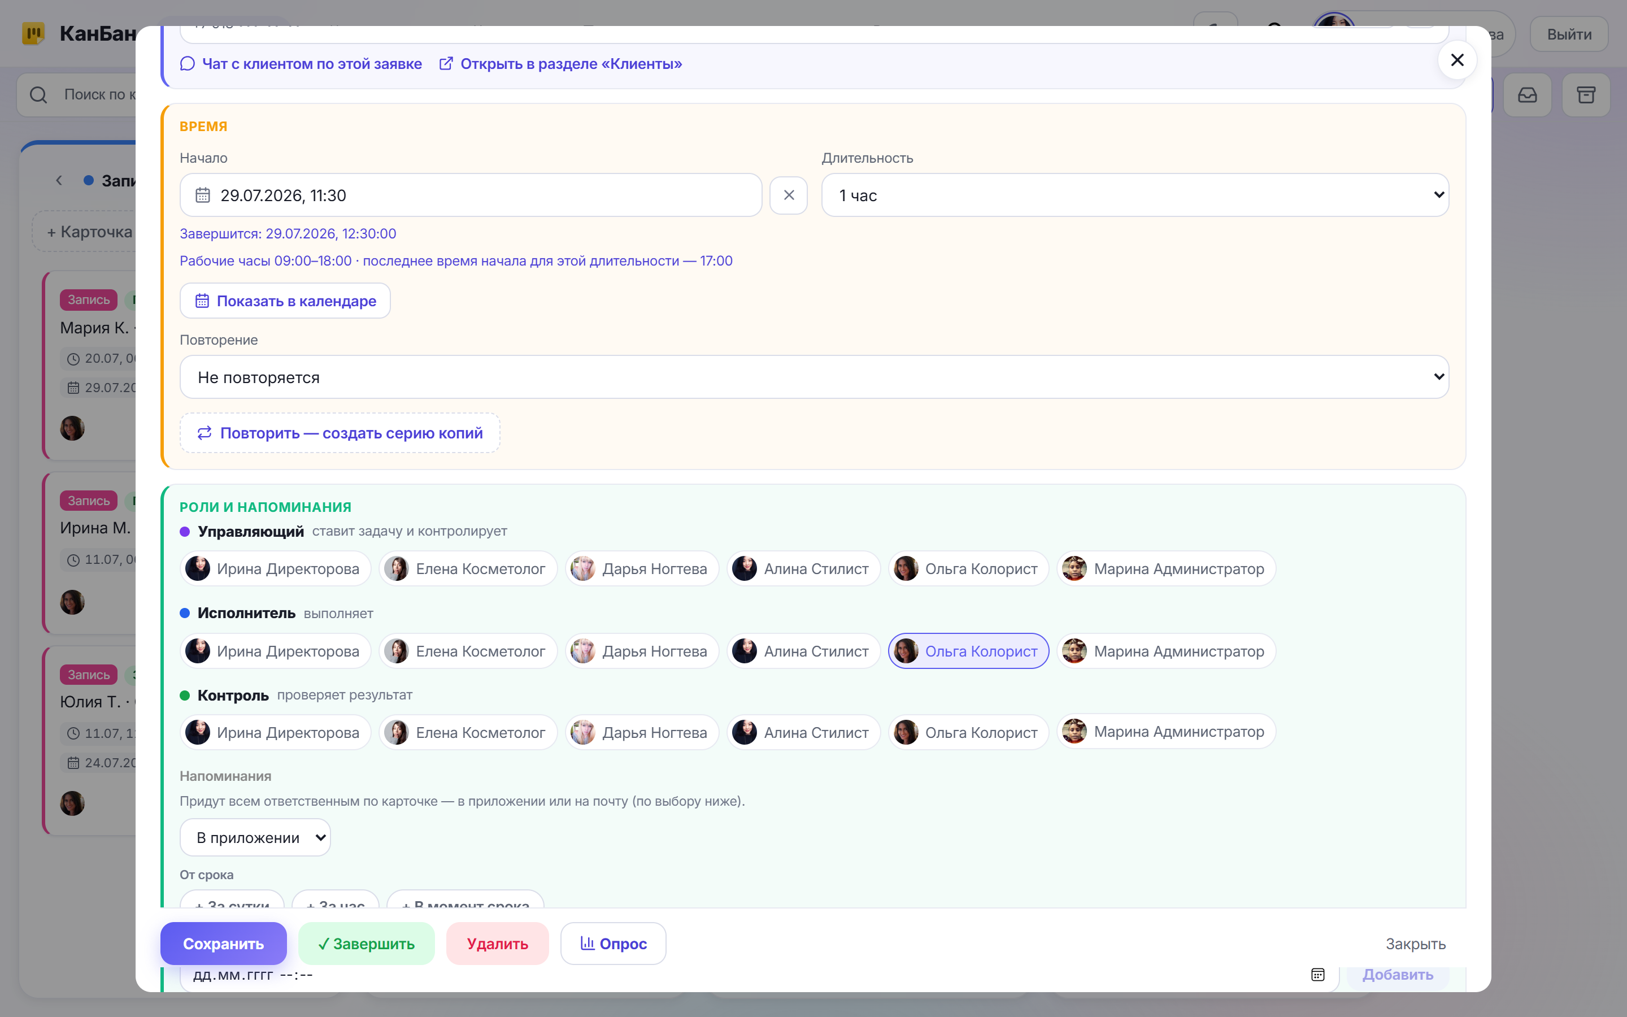
Task: Assign Ирина Директорова as Контроль
Action: [x=275, y=732]
